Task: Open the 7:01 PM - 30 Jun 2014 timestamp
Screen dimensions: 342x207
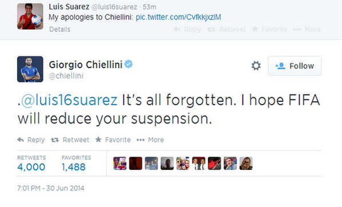Action: point(50,188)
